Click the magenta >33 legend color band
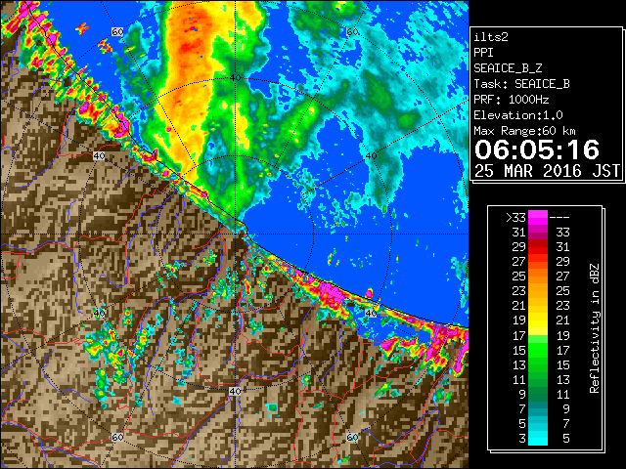 point(538,218)
